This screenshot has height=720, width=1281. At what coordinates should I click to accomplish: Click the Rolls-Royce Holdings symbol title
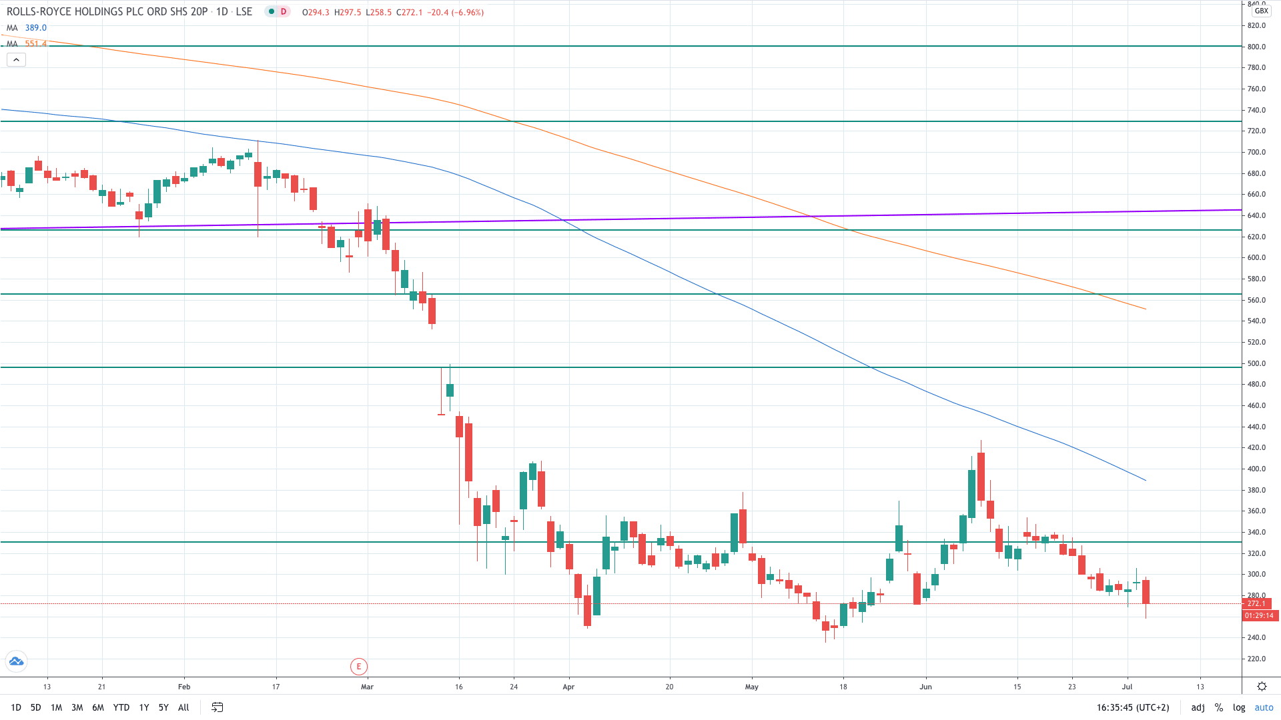107,12
